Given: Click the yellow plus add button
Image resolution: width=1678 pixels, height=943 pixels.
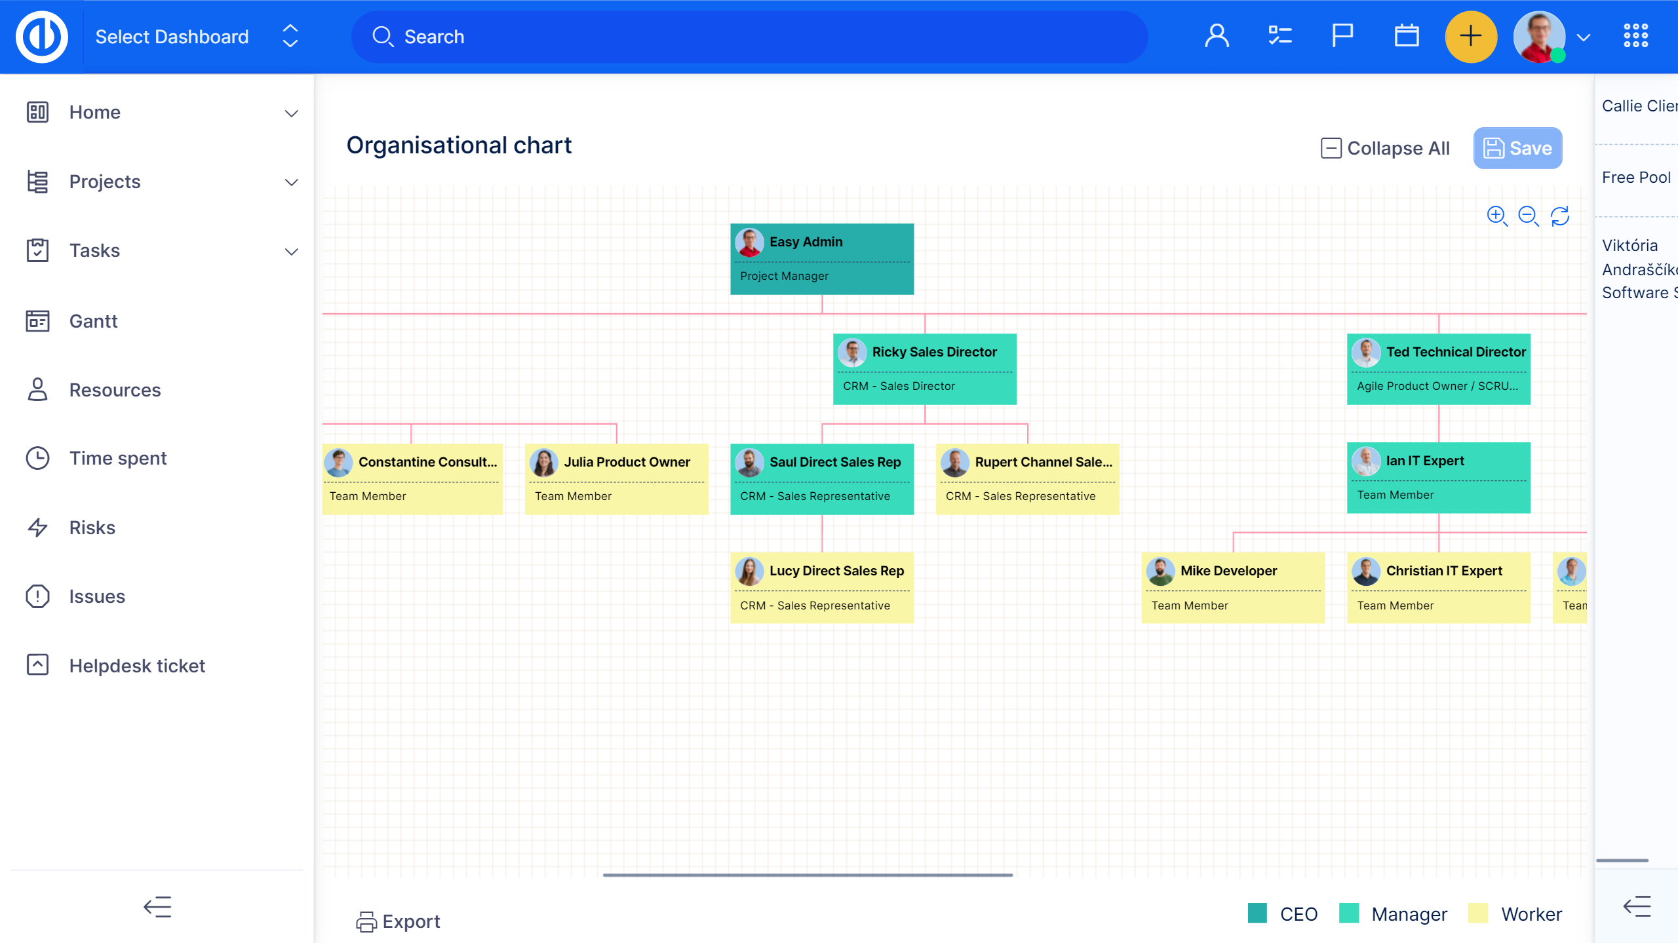Looking at the screenshot, I should [1470, 36].
